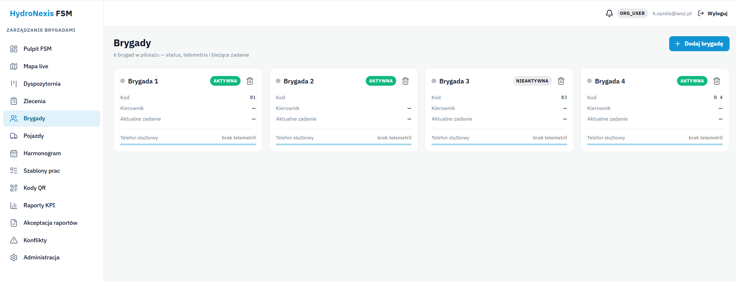
Task: Open Administracja settings
Action: [x=52, y=257]
